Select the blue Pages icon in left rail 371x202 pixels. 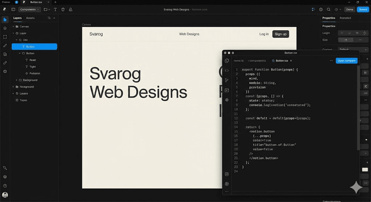pyautogui.click(x=5, y=20)
